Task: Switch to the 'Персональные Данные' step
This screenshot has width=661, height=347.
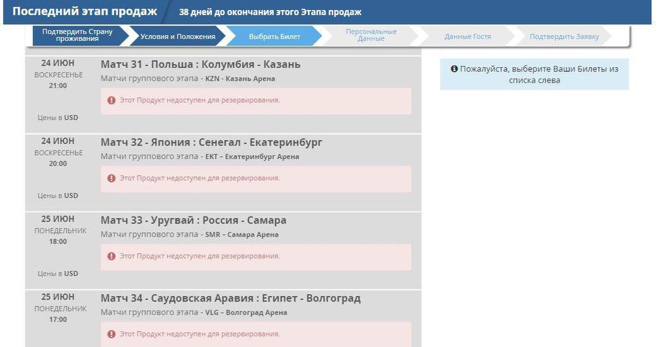Action: [371, 36]
